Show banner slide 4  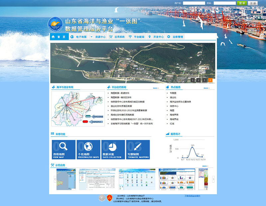pyautogui.click(x=210, y=80)
